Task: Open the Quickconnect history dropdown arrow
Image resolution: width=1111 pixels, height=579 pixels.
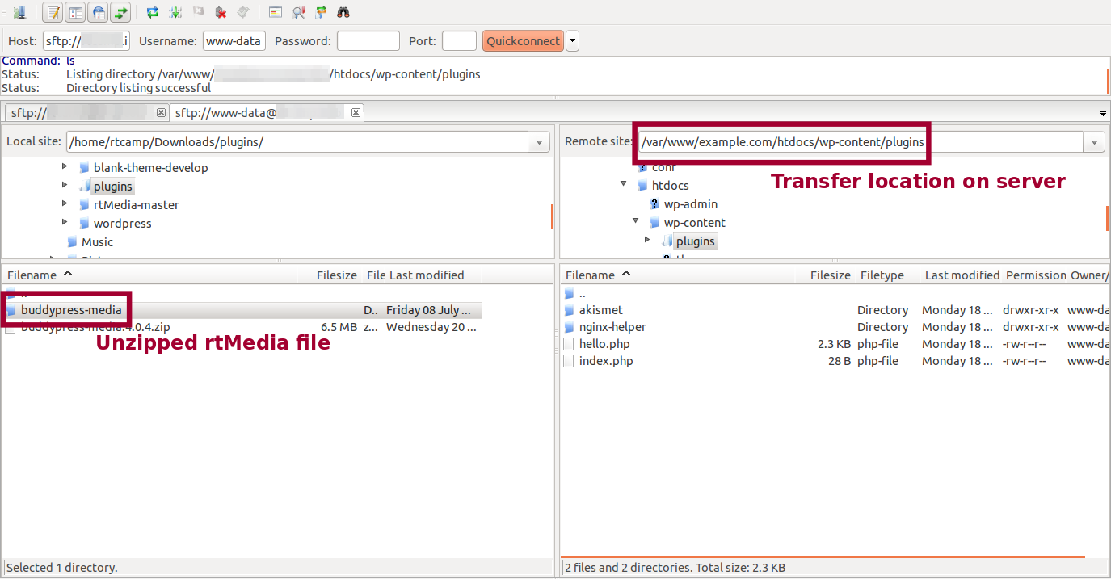Action: pyautogui.click(x=572, y=41)
